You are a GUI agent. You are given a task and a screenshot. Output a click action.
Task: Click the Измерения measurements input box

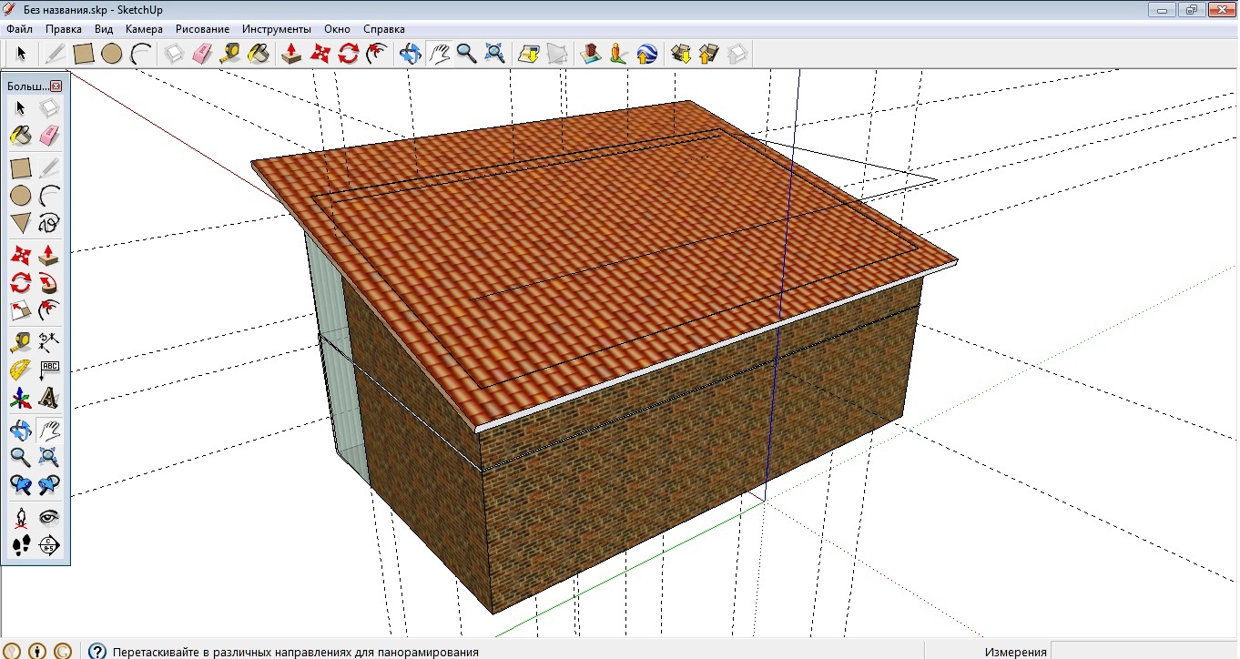(x=1143, y=651)
